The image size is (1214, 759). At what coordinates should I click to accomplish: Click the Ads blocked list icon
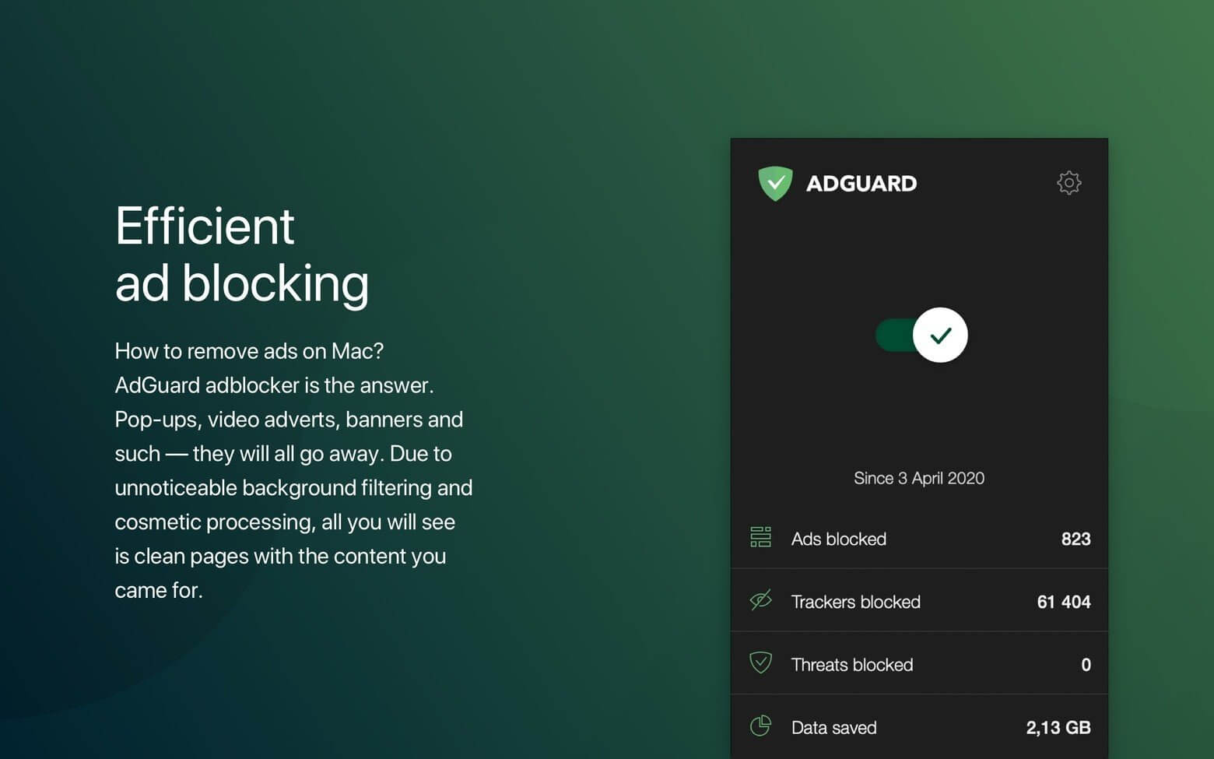click(760, 537)
